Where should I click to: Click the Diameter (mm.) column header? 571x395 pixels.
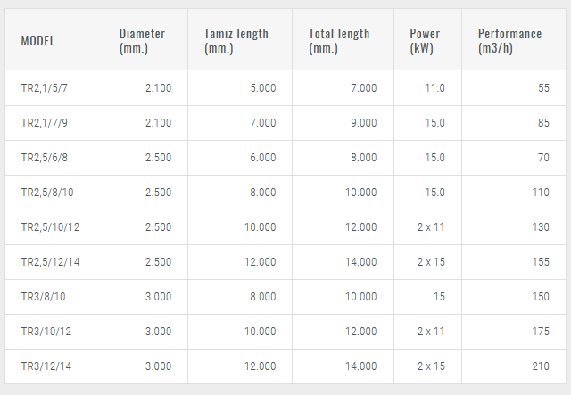(x=142, y=41)
